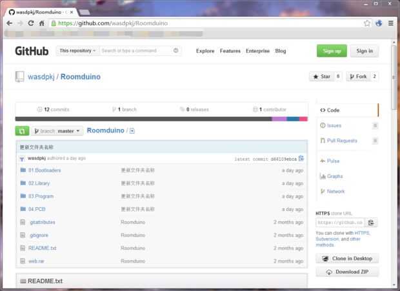
Task: Open the wasdpkj user profile link
Action: 41,77
